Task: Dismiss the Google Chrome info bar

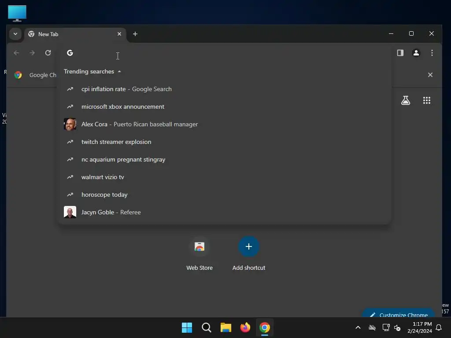Action: (x=430, y=75)
